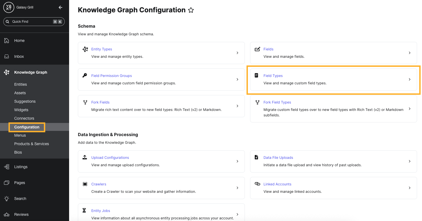Toggle the favorite star next to page title

point(191,10)
